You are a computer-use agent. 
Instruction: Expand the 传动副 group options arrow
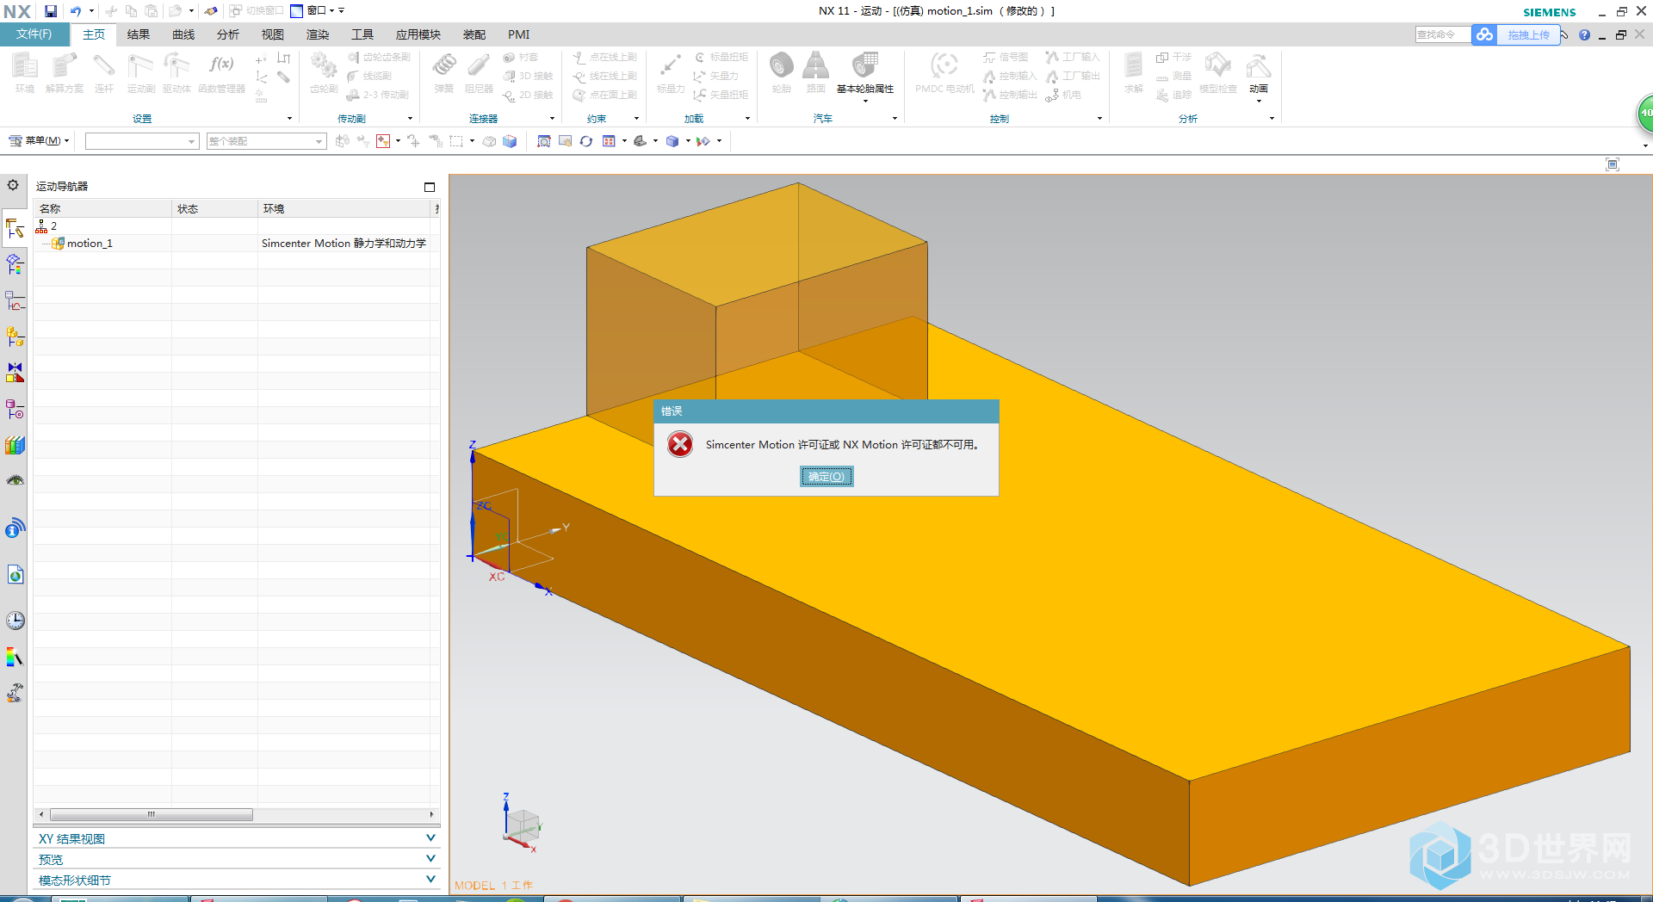tap(410, 119)
